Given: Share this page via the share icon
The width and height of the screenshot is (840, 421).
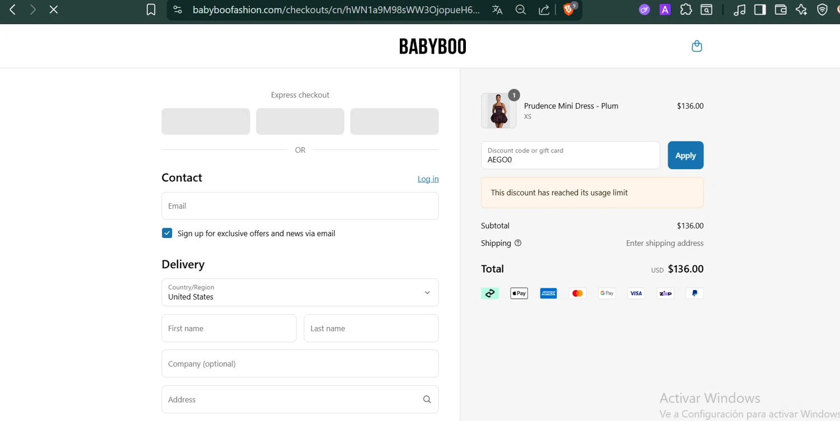Looking at the screenshot, I should pyautogui.click(x=544, y=10).
